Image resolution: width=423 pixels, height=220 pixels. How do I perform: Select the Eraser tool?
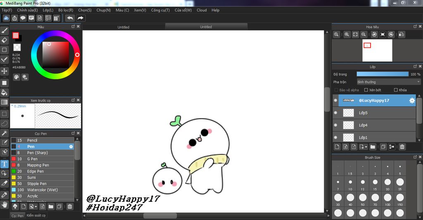click(4, 40)
